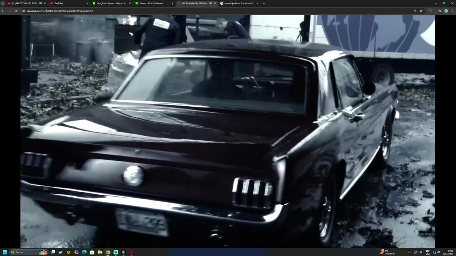Open the tab search dropdown arrow
Viewport: 456px width, 256px height.
pos(3,3)
